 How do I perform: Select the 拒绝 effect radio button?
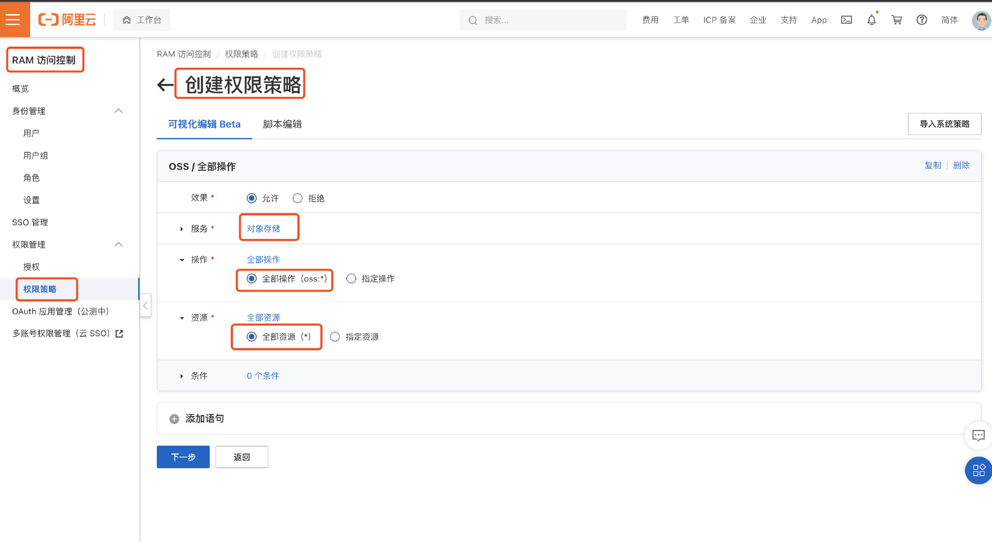(x=297, y=198)
